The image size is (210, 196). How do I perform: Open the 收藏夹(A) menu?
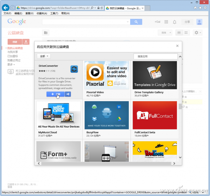[42, 13]
